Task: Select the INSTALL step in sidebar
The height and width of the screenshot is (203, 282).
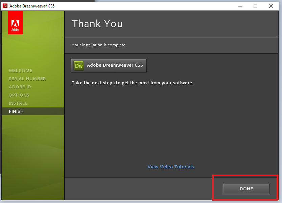Action: (x=18, y=103)
